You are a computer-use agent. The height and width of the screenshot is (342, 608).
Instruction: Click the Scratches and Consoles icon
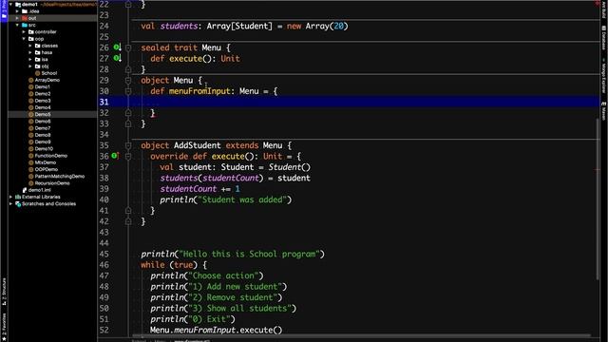pyautogui.click(x=18, y=204)
